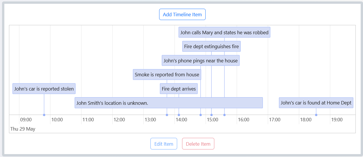
Task: Select "John's car is reported stolen" event
Action: pos(44,89)
